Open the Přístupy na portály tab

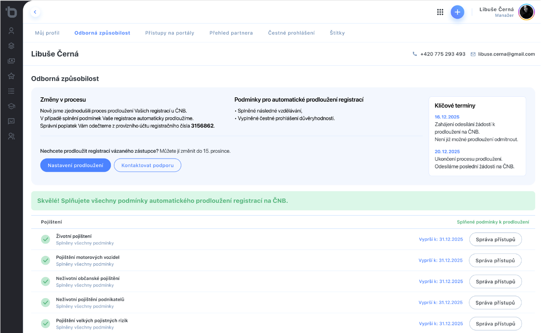[x=170, y=33]
